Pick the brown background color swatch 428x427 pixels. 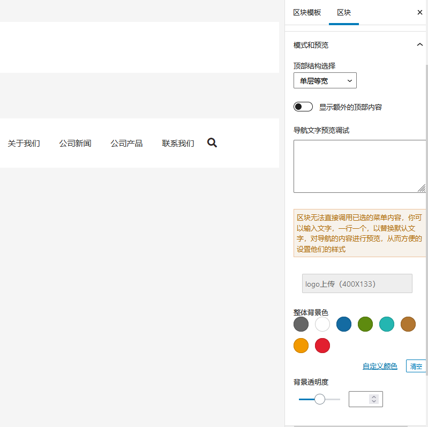pyautogui.click(x=408, y=324)
